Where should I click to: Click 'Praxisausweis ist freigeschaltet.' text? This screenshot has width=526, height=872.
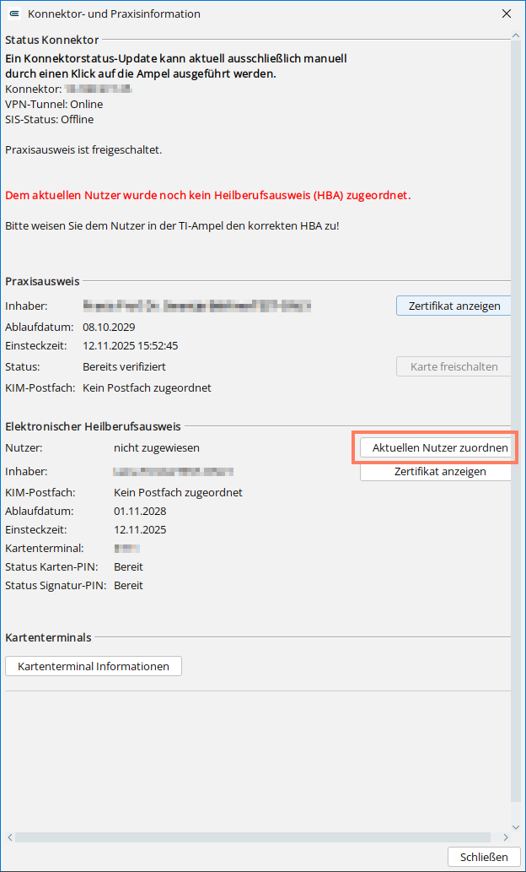[x=83, y=150]
